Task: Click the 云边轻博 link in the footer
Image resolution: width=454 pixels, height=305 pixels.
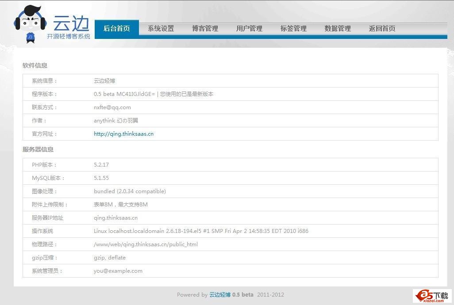Action: pyautogui.click(x=220, y=294)
